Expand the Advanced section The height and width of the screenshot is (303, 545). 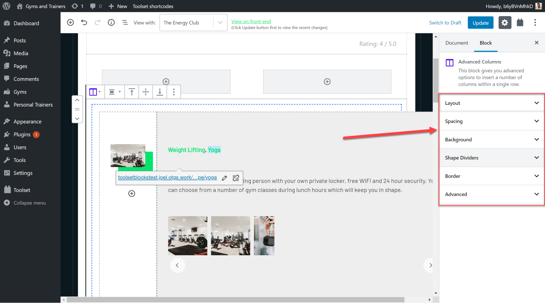(x=491, y=194)
